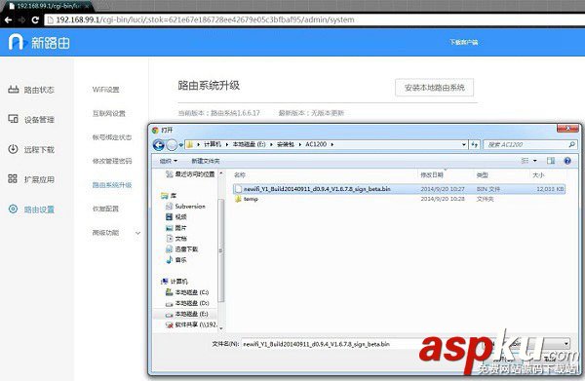The width and height of the screenshot is (585, 381).
Task: Click the 新路由 logo
Action: tap(39, 42)
